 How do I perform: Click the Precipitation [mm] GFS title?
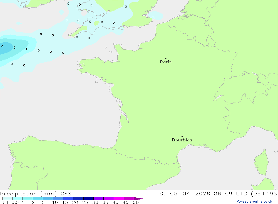pyautogui.click(x=36, y=193)
